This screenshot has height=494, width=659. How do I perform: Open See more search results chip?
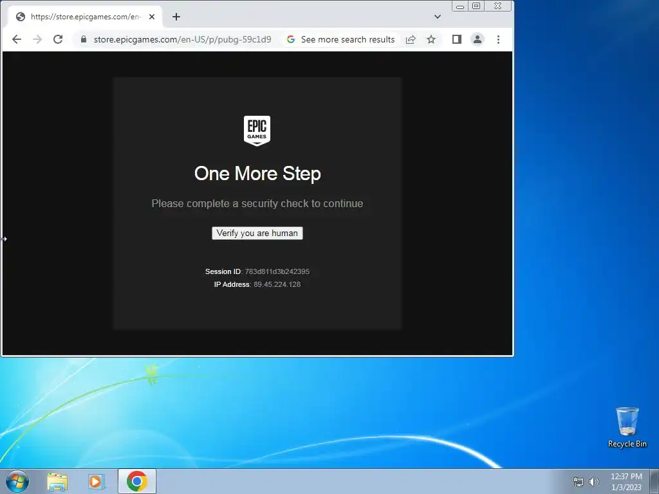(341, 39)
